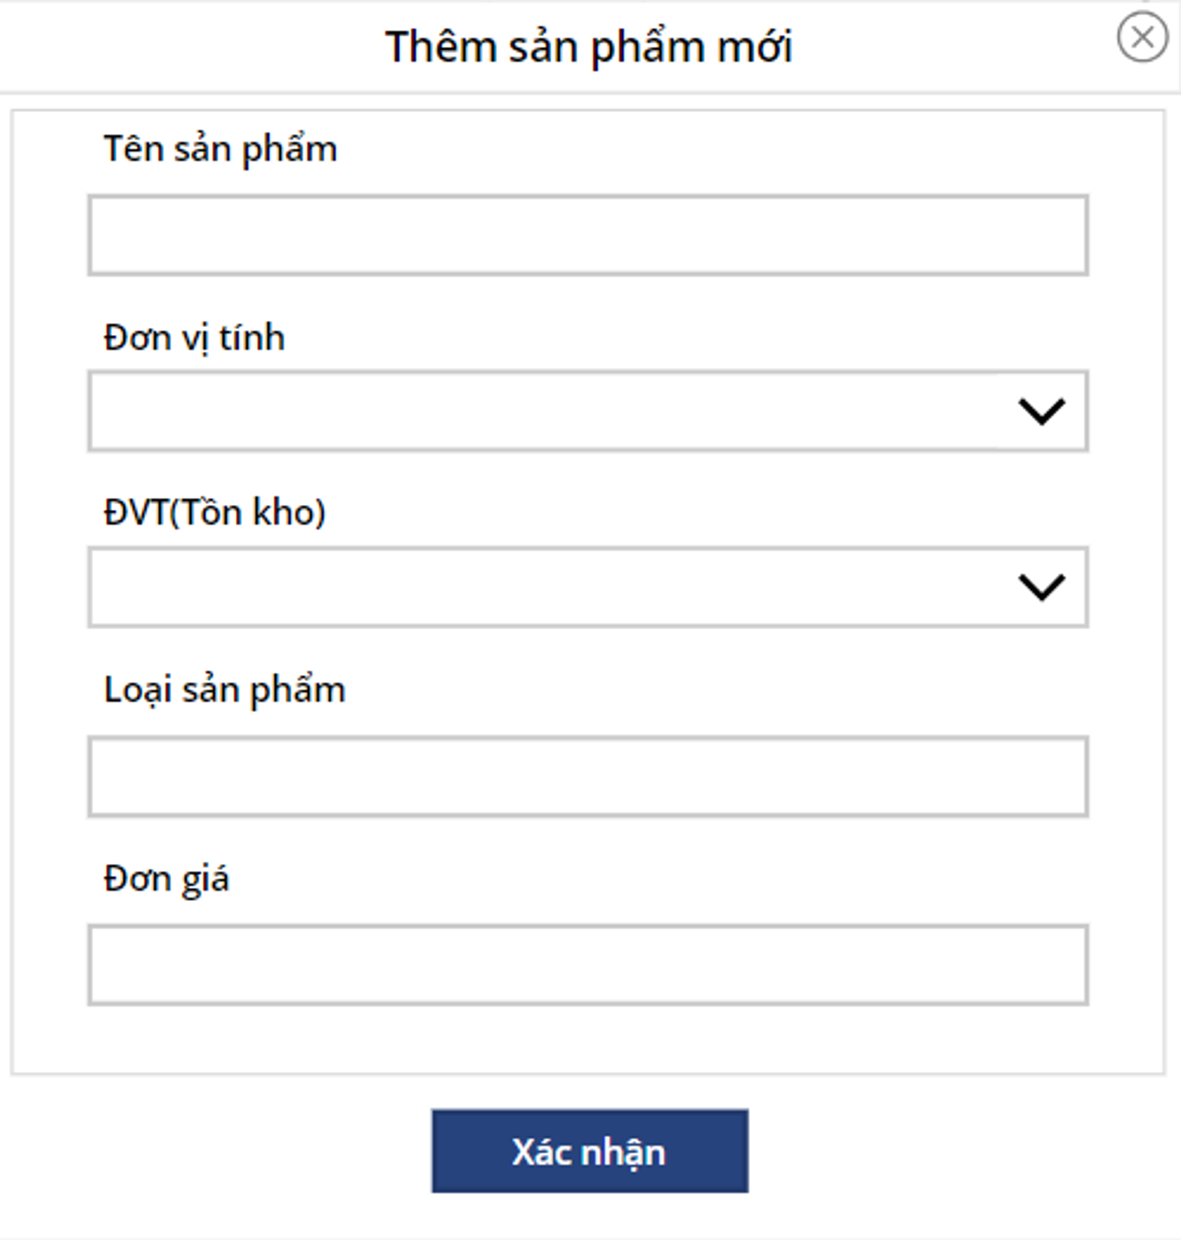The width and height of the screenshot is (1181, 1240).
Task: Click the Tên sản phẩm text field
Action: coord(588,236)
